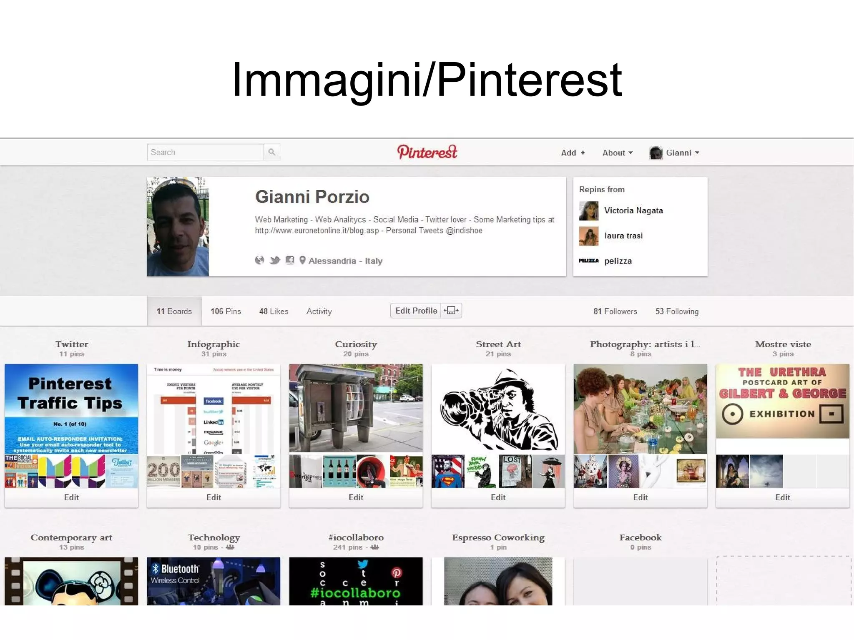Open the wine bottles thumbnail in Curiosity

(339, 471)
